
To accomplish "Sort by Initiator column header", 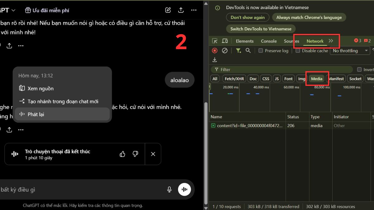I will [351, 117].
